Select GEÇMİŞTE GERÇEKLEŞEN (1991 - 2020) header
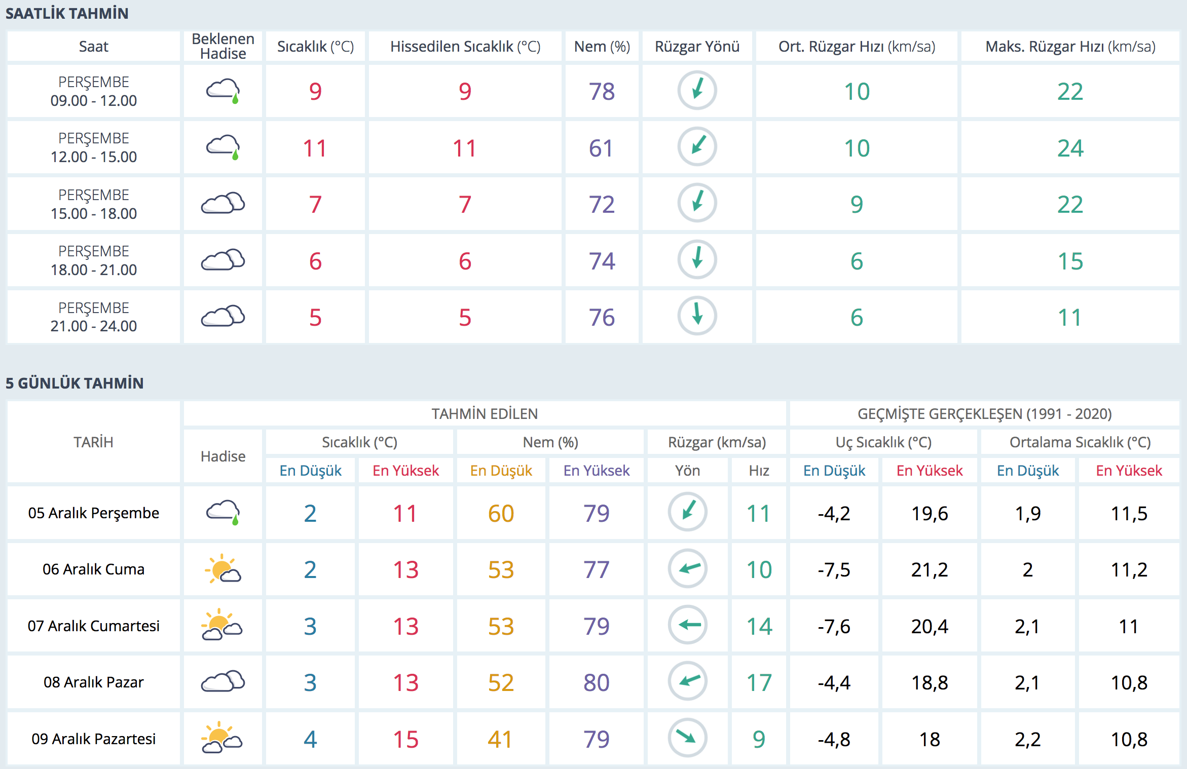 click(984, 414)
